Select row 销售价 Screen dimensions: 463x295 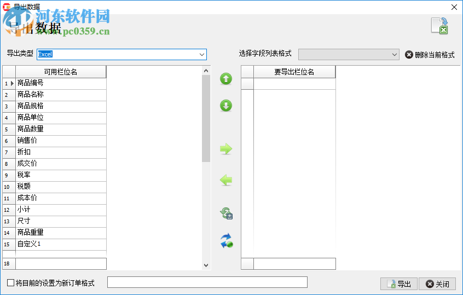click(61, 141)
